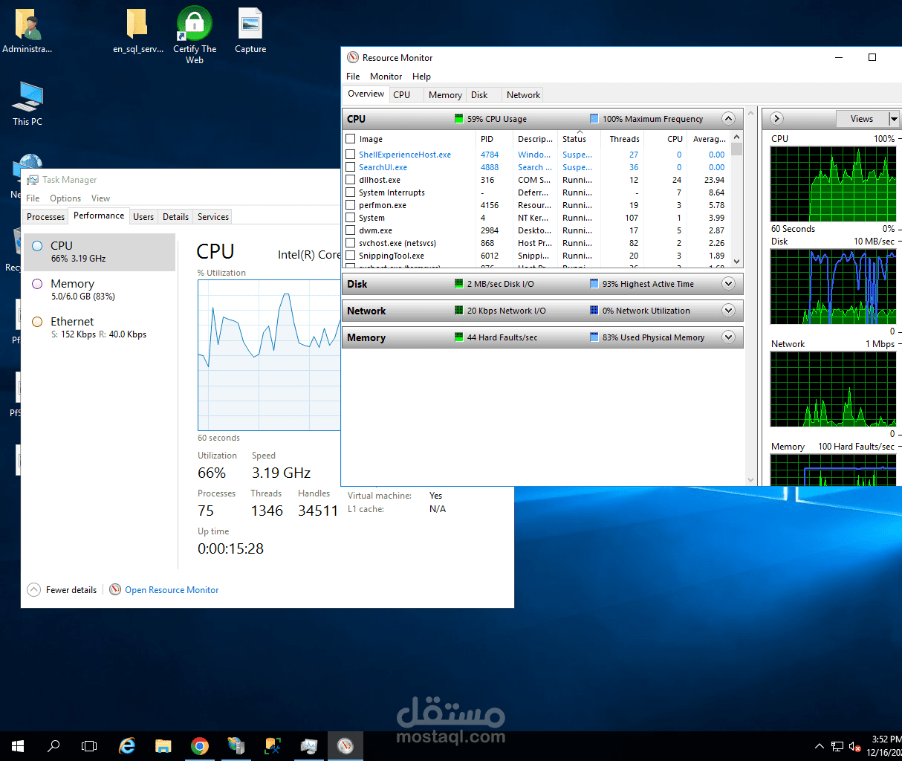Image resolution: width=902 pixels, height=761 pixels.
Task: Click Open Resource Monitor link
Action: [172, 590]
